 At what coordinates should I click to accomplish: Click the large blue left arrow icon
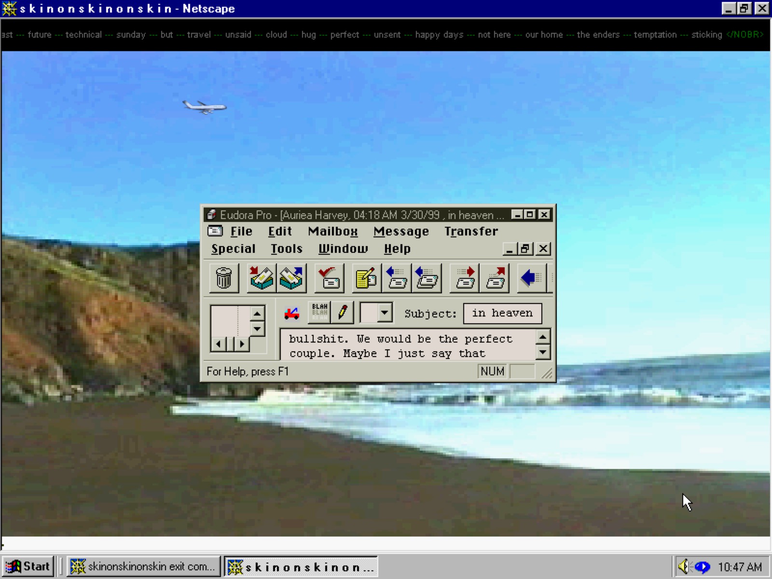[532, 278]
